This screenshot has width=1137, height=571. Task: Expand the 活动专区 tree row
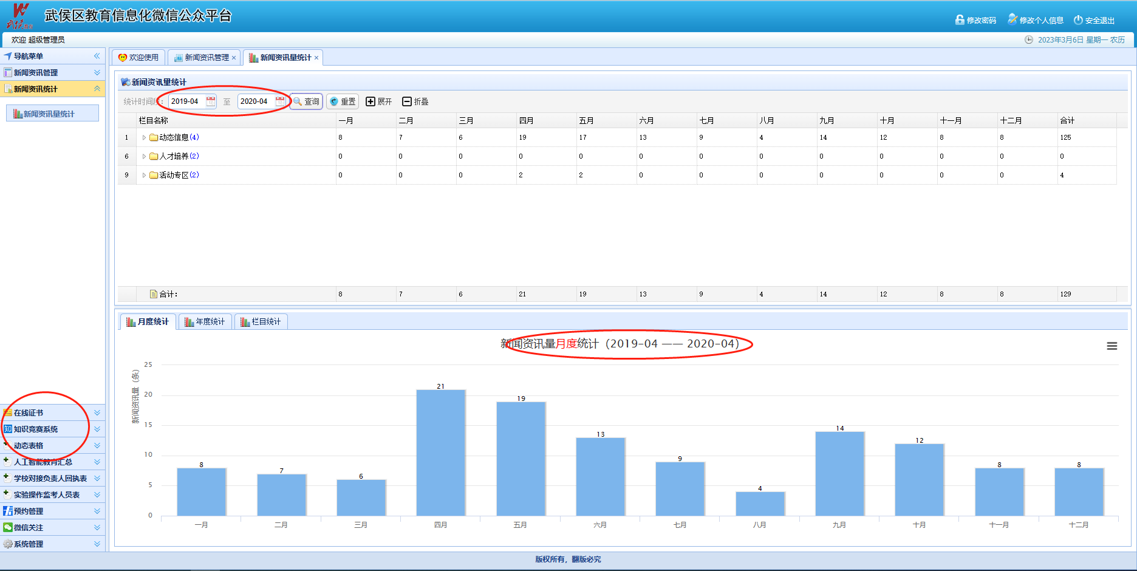(144, 175)
